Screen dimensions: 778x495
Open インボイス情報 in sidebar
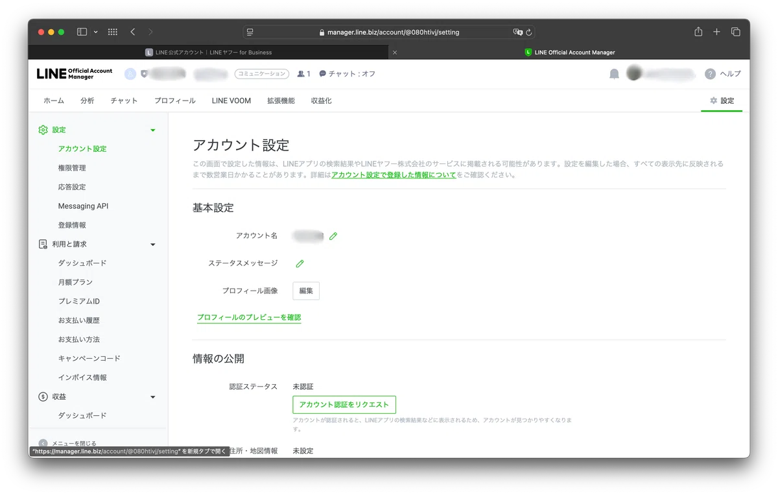[82, 378]
